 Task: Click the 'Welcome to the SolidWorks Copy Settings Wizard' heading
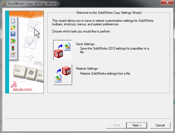[109, 13]
